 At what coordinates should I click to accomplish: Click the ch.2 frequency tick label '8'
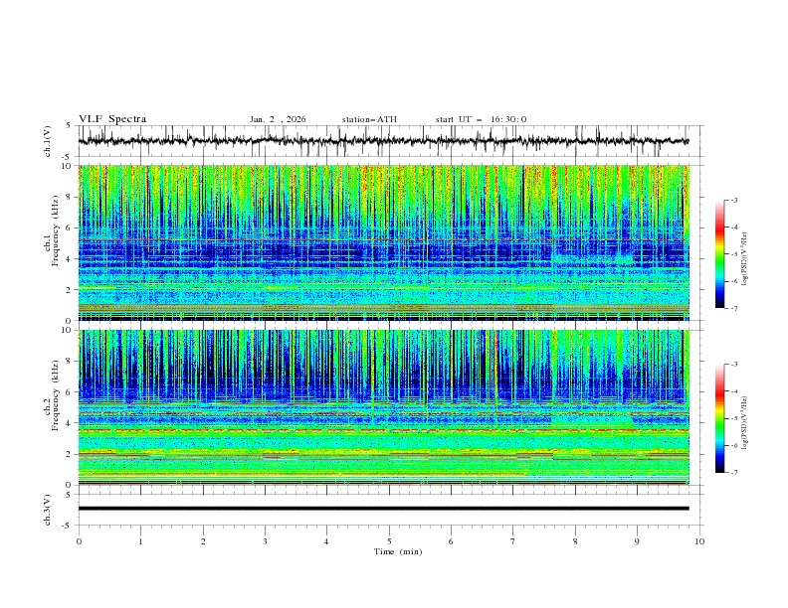pos(71,362)
